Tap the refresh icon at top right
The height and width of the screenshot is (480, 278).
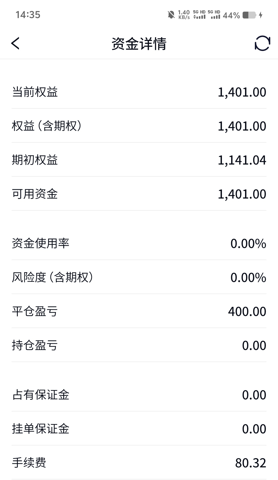point(262,43)
